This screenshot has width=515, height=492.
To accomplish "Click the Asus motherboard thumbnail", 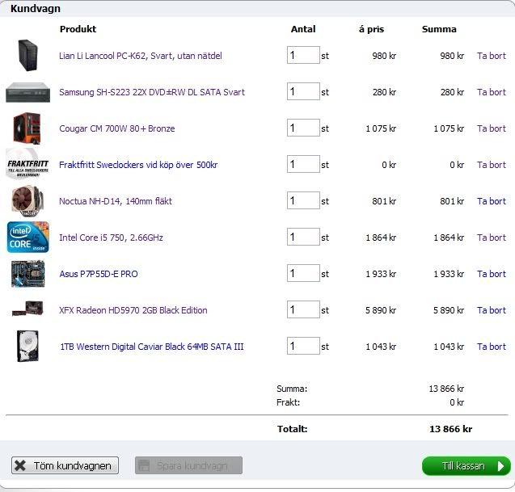I will pos(28,274).
